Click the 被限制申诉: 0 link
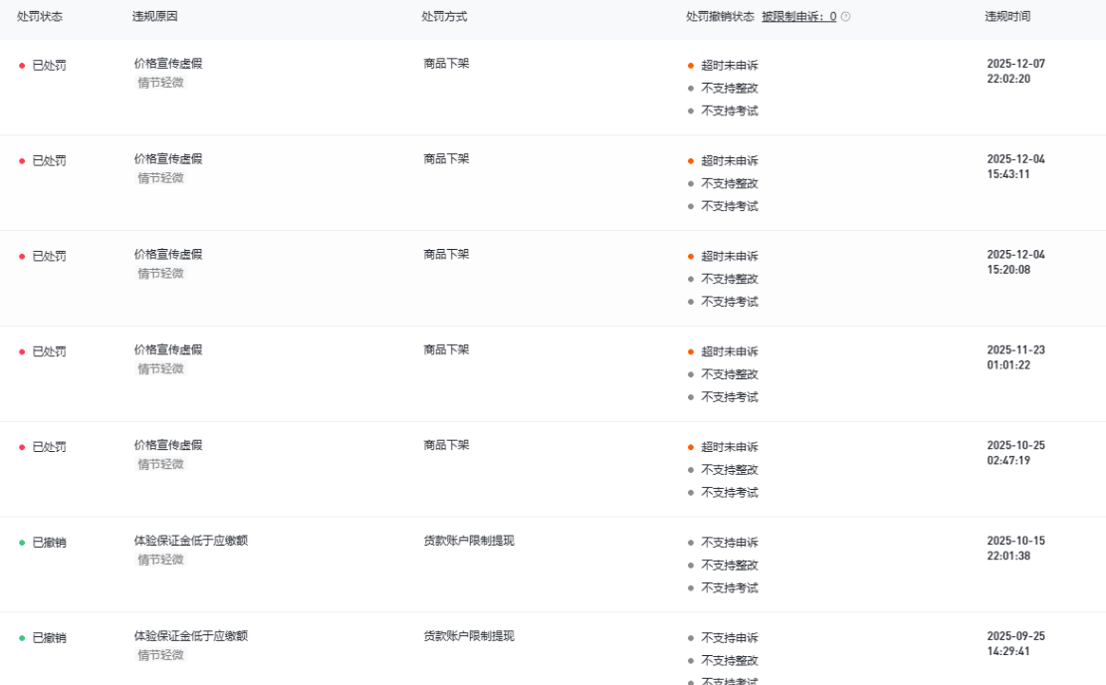The height and width of the screenshot is (685, 1106). (798, 17)
